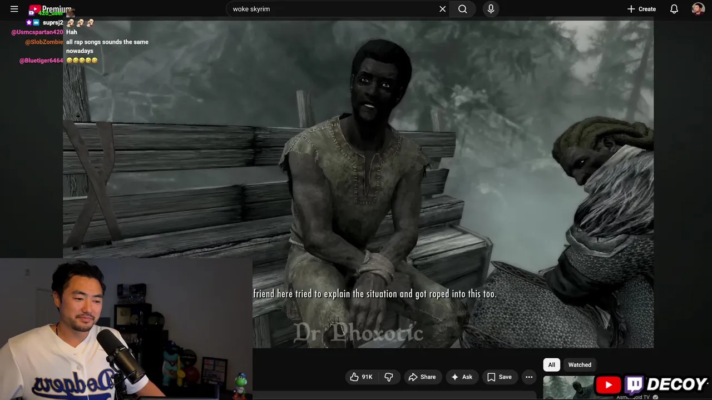Click chat username @SlobZombie
This screenshot has width=712, height=400.
click(44, 42)
